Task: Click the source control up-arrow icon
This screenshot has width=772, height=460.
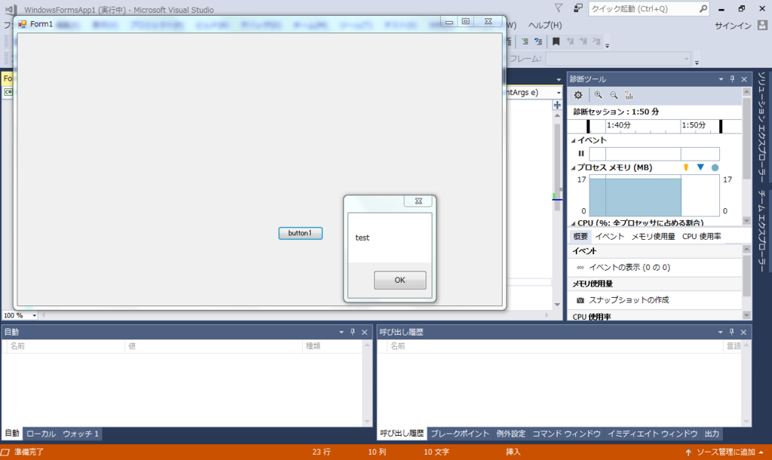Action: pyautogui.click(x=688, y=452)
